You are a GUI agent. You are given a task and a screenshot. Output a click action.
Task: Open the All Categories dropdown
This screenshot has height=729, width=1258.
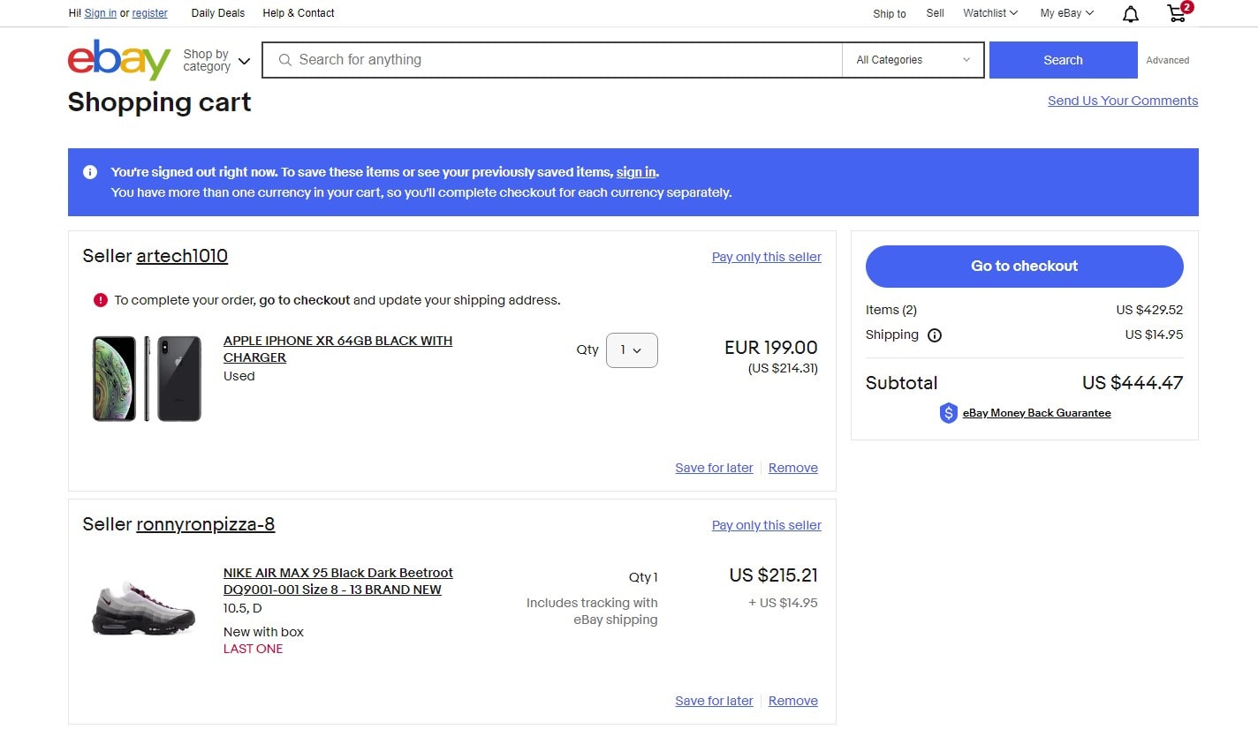point(913,59)
